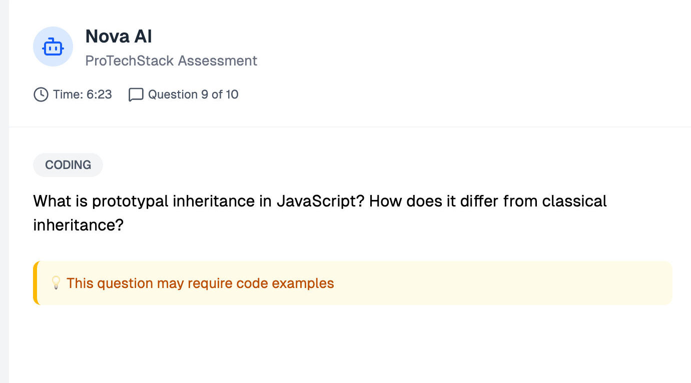The height and width of the screenshot is (383, 691).
Task: Click the orange left edge of hint banner
Action: coord(36,283)
